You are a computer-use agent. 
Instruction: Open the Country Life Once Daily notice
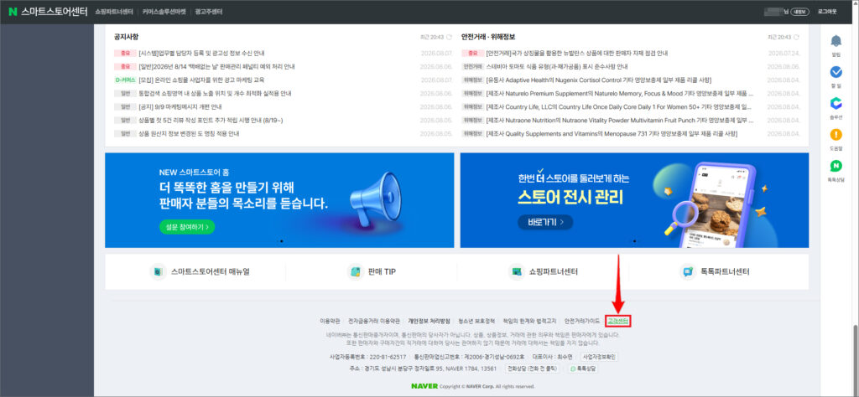click(619, 106)
